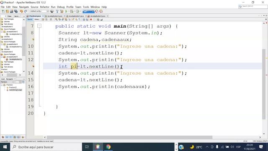Switch to the Files panel tab
The image size is (268, 151).
tap(10, 16)
